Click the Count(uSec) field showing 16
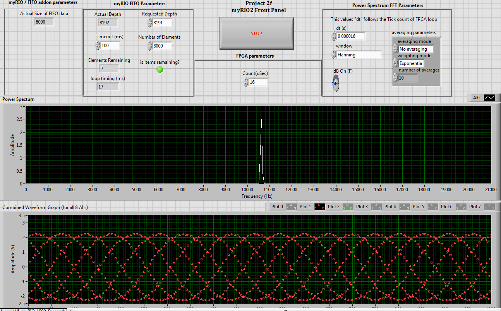This screenshot has height=311, width=501. pyautogui.click(x=258, y=82)
